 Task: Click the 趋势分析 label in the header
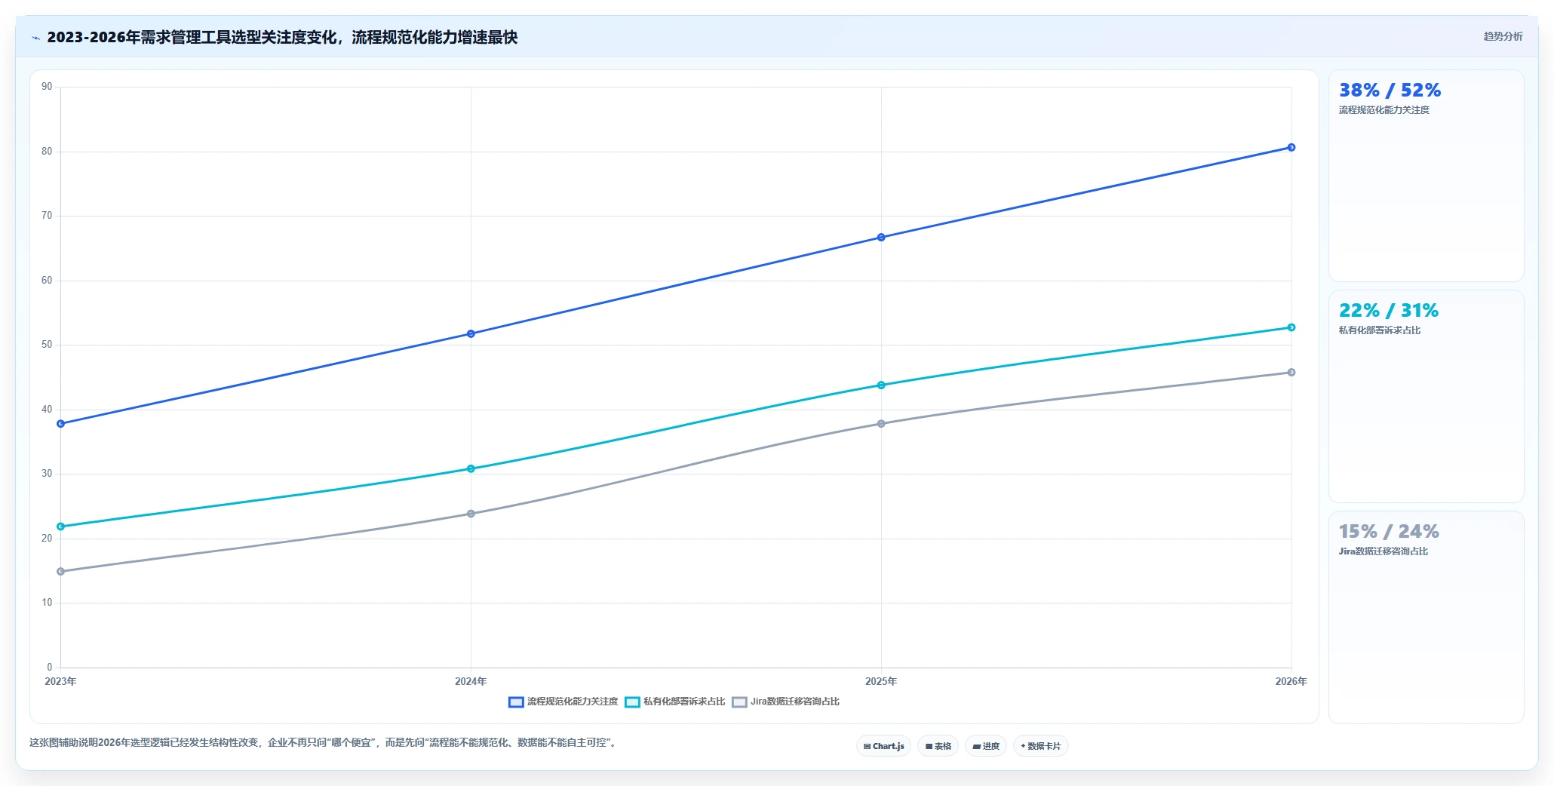[1503, 36]
